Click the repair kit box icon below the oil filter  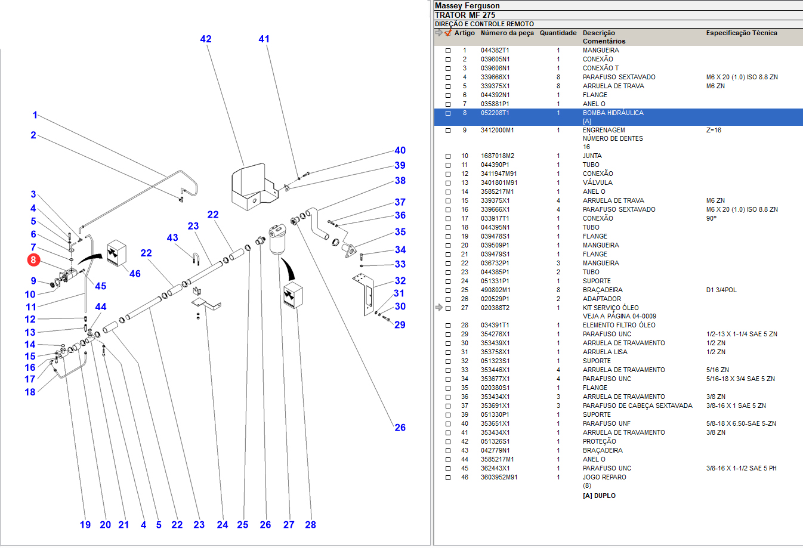point(293,296)
